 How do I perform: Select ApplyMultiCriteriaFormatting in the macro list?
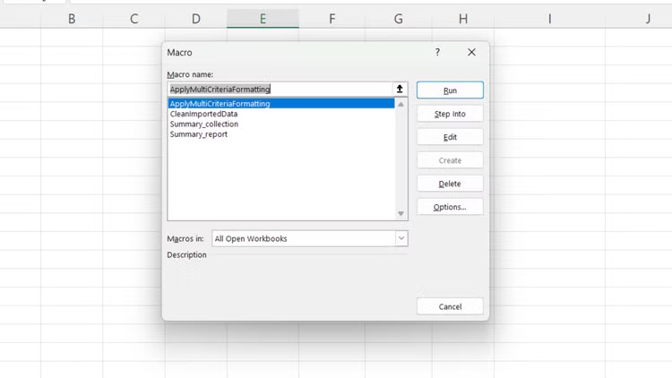coord(281,104)
